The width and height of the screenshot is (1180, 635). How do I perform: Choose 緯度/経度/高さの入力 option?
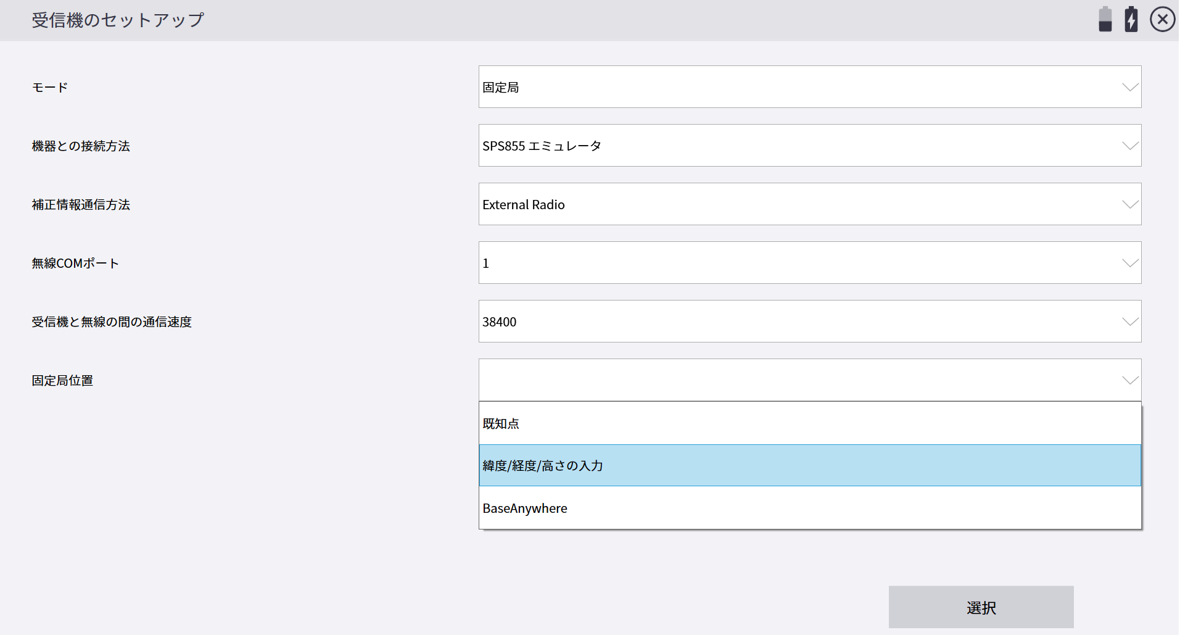(809, 465)
